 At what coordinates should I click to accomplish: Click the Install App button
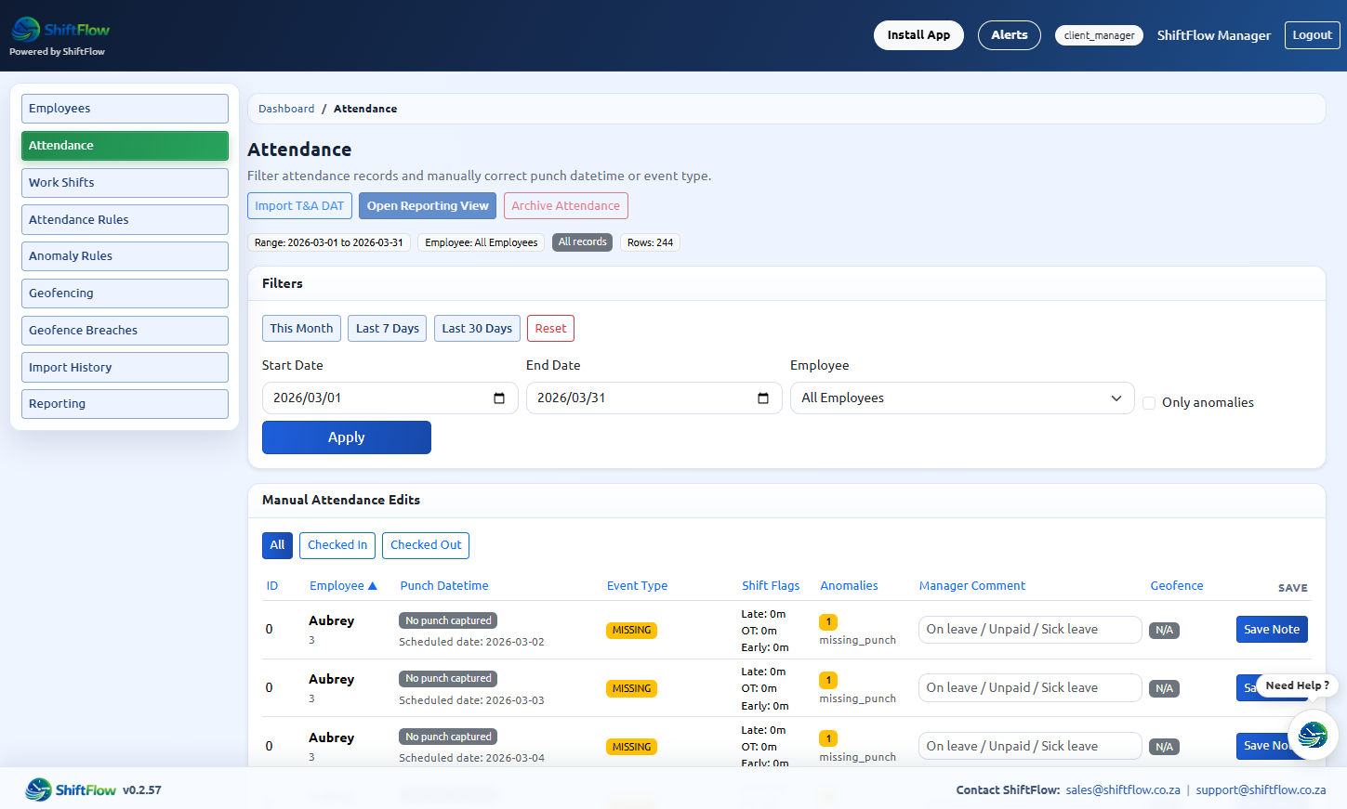point(918,35)
